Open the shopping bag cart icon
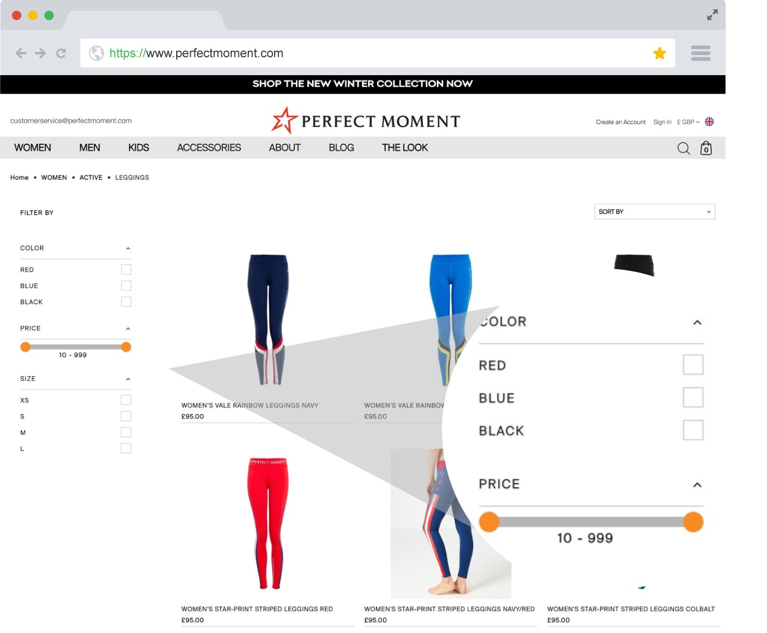The image size is (767, 633). 706,148
